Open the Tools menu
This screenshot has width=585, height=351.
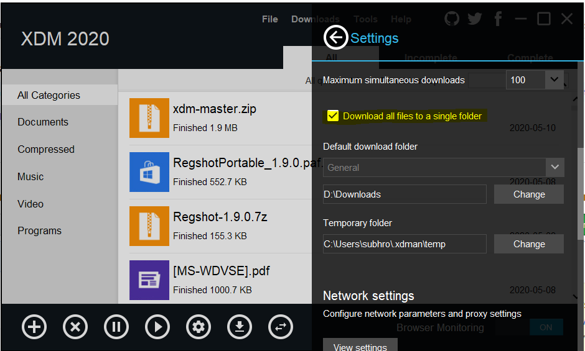366,19
